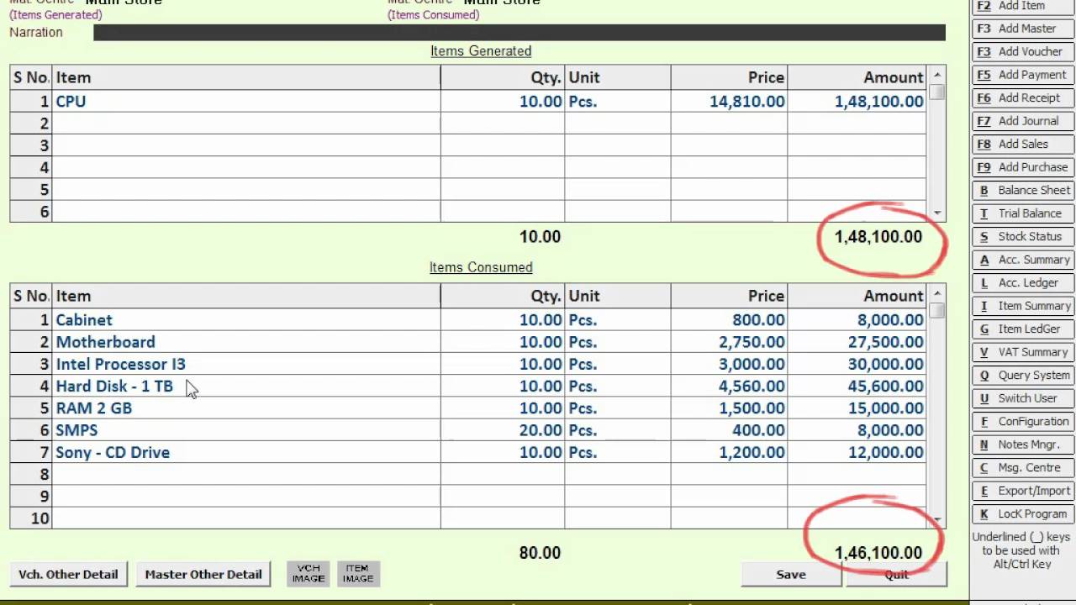Select the Intel Processor I3 item

coord(120,364)
